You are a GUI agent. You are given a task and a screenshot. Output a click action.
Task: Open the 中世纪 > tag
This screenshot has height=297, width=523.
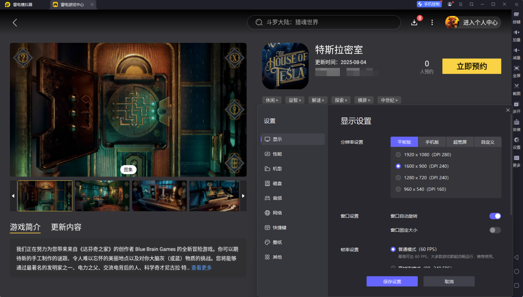389,100
